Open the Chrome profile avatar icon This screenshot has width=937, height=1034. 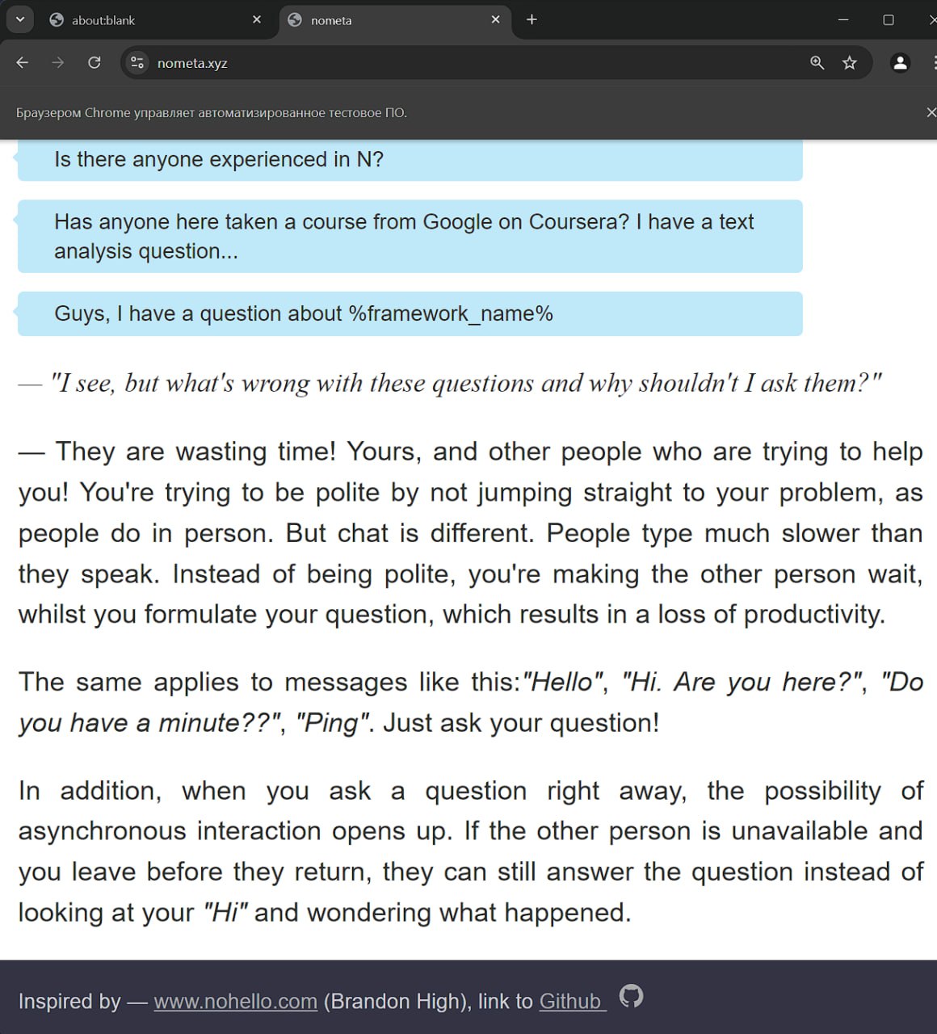(x=900, y=63)
